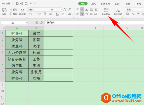Toggle Italic formatting
This screenshot has width=144, height=105.
pos(35,14)
